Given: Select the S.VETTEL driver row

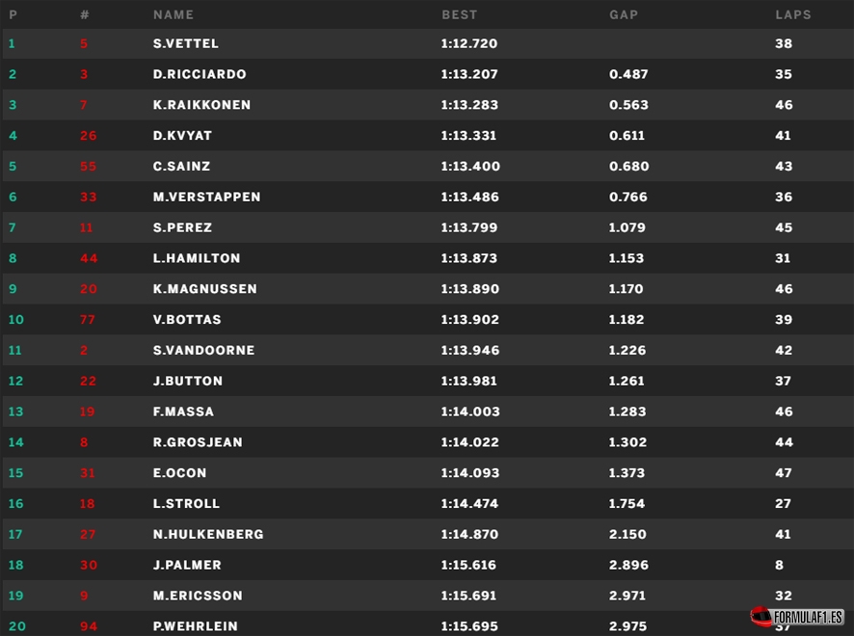Looking at the screenshot, I should pyautogui.click(x=427, y=43).
